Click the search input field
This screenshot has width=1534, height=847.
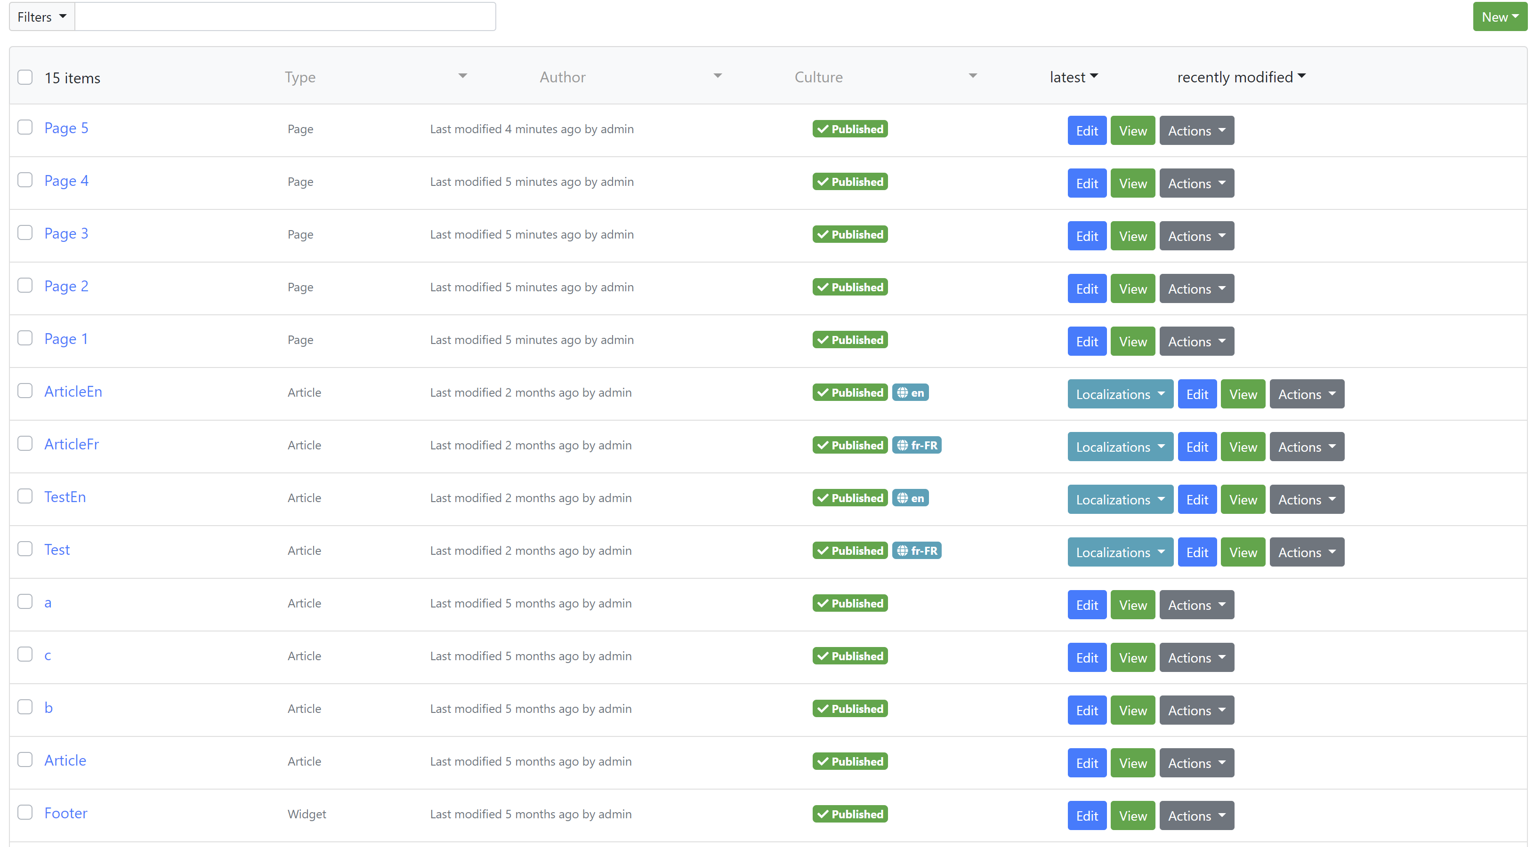pyautogui.click(x=286, y=16)
